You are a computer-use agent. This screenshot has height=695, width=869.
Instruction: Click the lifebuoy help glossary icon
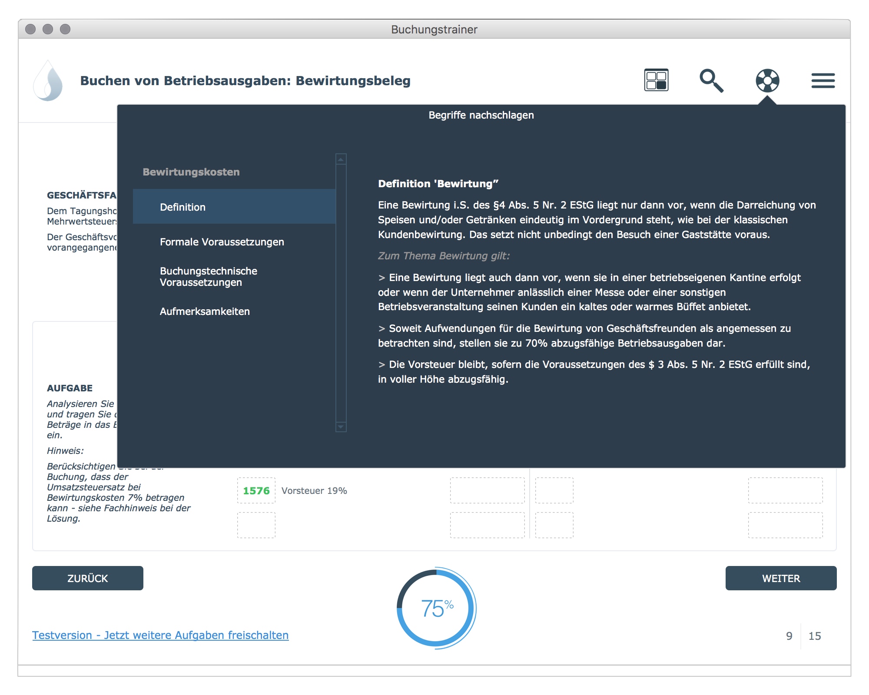pos(767,80)
